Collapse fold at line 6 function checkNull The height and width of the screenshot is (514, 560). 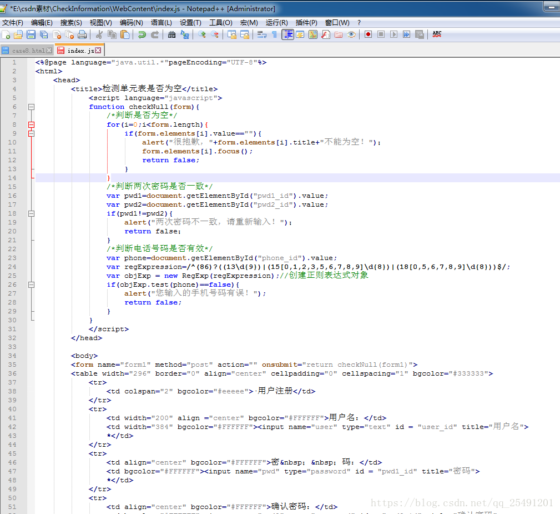click(x=32, y=107)
